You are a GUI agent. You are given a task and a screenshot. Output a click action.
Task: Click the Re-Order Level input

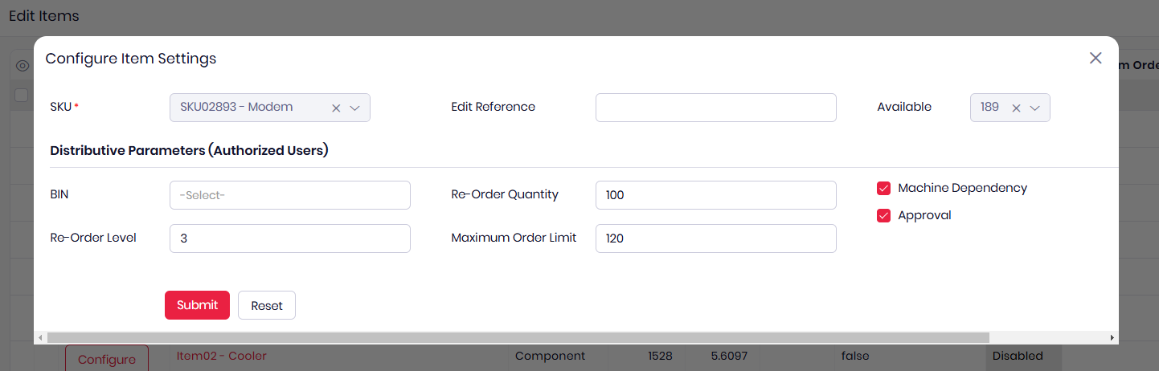pos(289,238)
